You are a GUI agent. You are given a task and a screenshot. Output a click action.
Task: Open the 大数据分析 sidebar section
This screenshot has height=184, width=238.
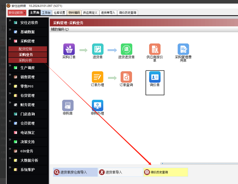click(x=28, y=160)
